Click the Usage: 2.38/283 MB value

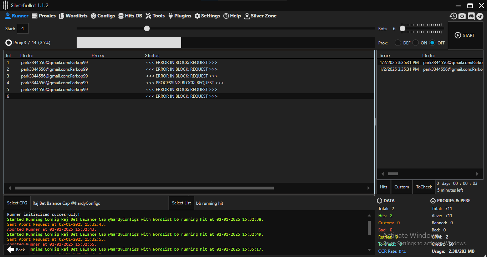pos(453,251)
